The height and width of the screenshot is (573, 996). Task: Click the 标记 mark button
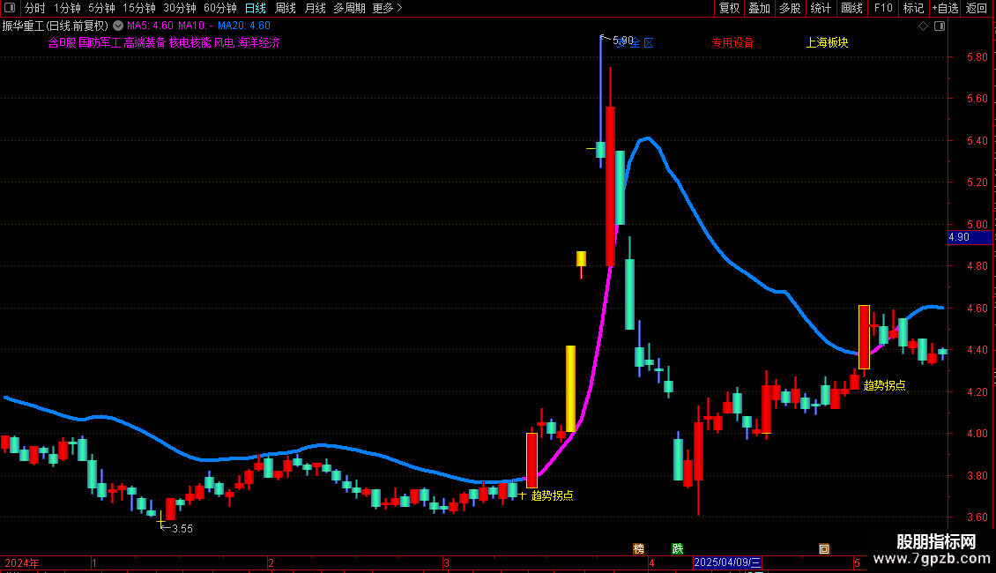[x=913, y=8]
